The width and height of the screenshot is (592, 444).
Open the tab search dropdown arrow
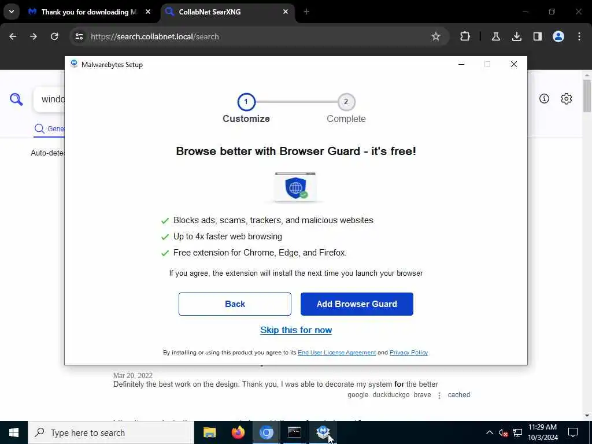coord(12,12)
